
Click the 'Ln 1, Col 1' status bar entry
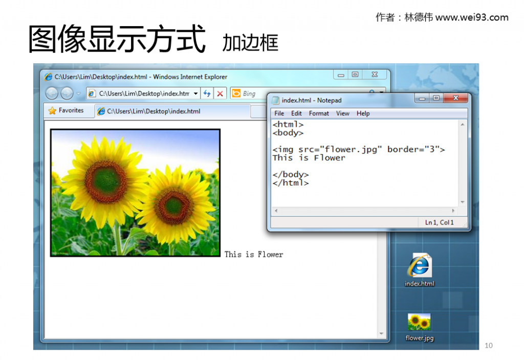[x=439, y=222]
